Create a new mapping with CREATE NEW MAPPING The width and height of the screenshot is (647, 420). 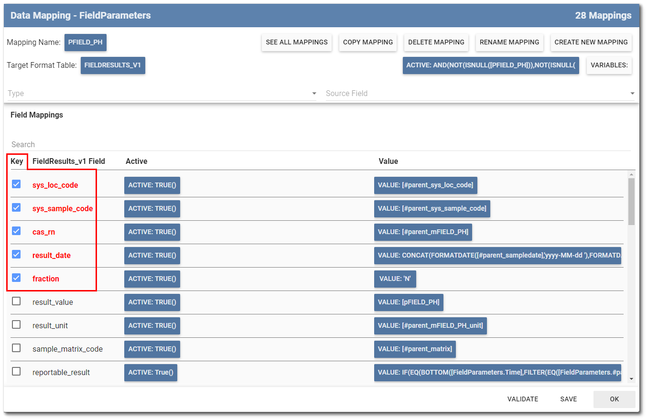591,42
